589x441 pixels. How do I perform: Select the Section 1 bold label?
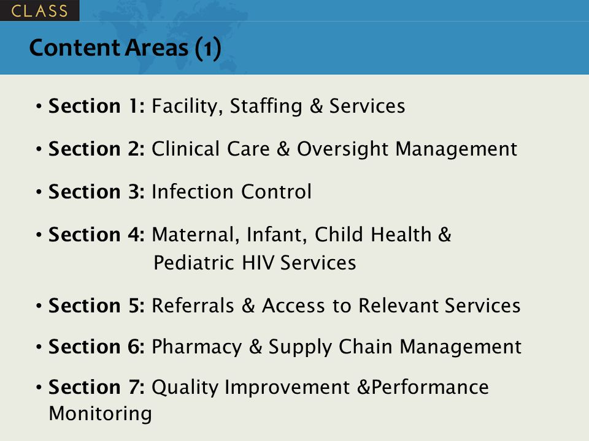point(96,106)
